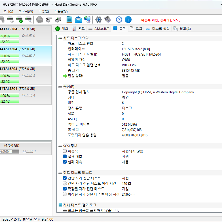Click the 4,000,787,030,016 unformatted capacity value
Image resolution: width=222 pixels, height=222 pixels.
pyautogui.click(x=134, y=135)
